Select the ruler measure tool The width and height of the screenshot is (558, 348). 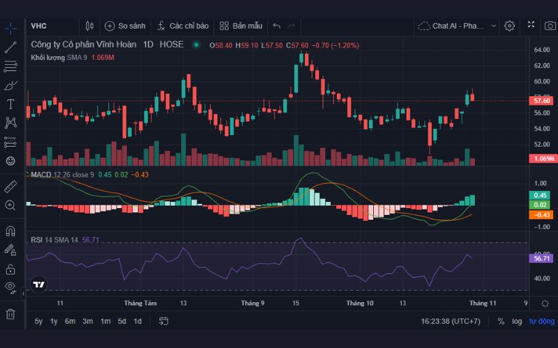(x=10, y=187)
